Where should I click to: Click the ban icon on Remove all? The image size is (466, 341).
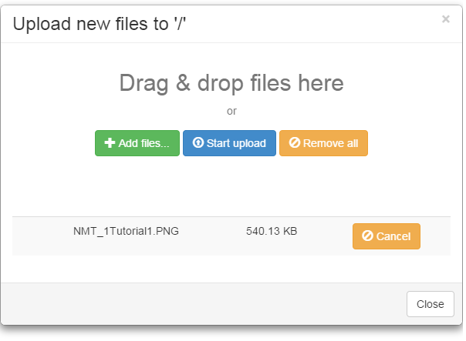pos(295,142)
